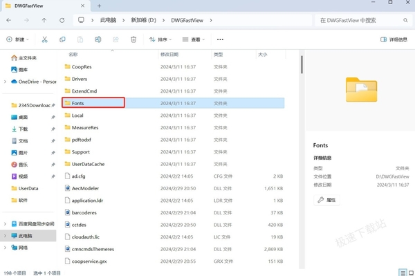Click the Copy icon in toolbar

(x=62, y=39)
